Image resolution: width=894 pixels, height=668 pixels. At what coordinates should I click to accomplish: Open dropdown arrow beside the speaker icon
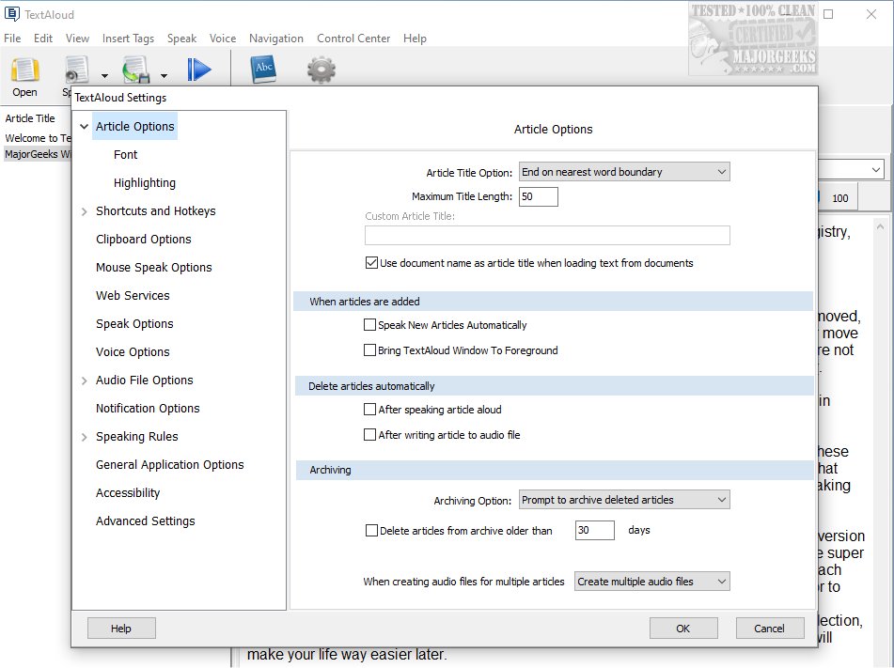104,76
